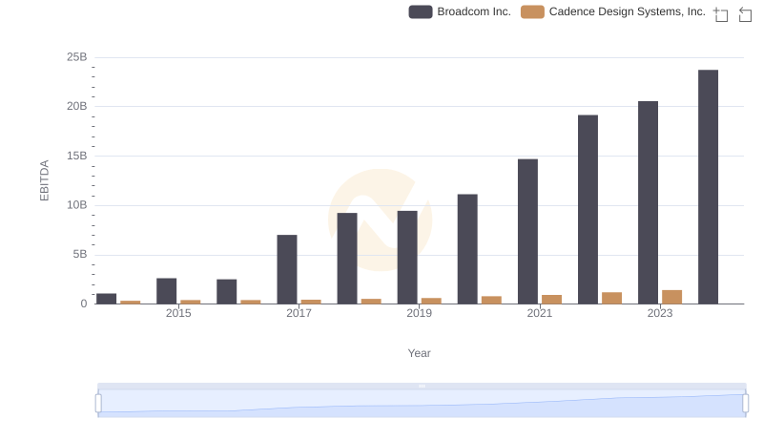Click the 10B y-axis label
This screenshot has width=763, height=440.
(x=77, y=205)
